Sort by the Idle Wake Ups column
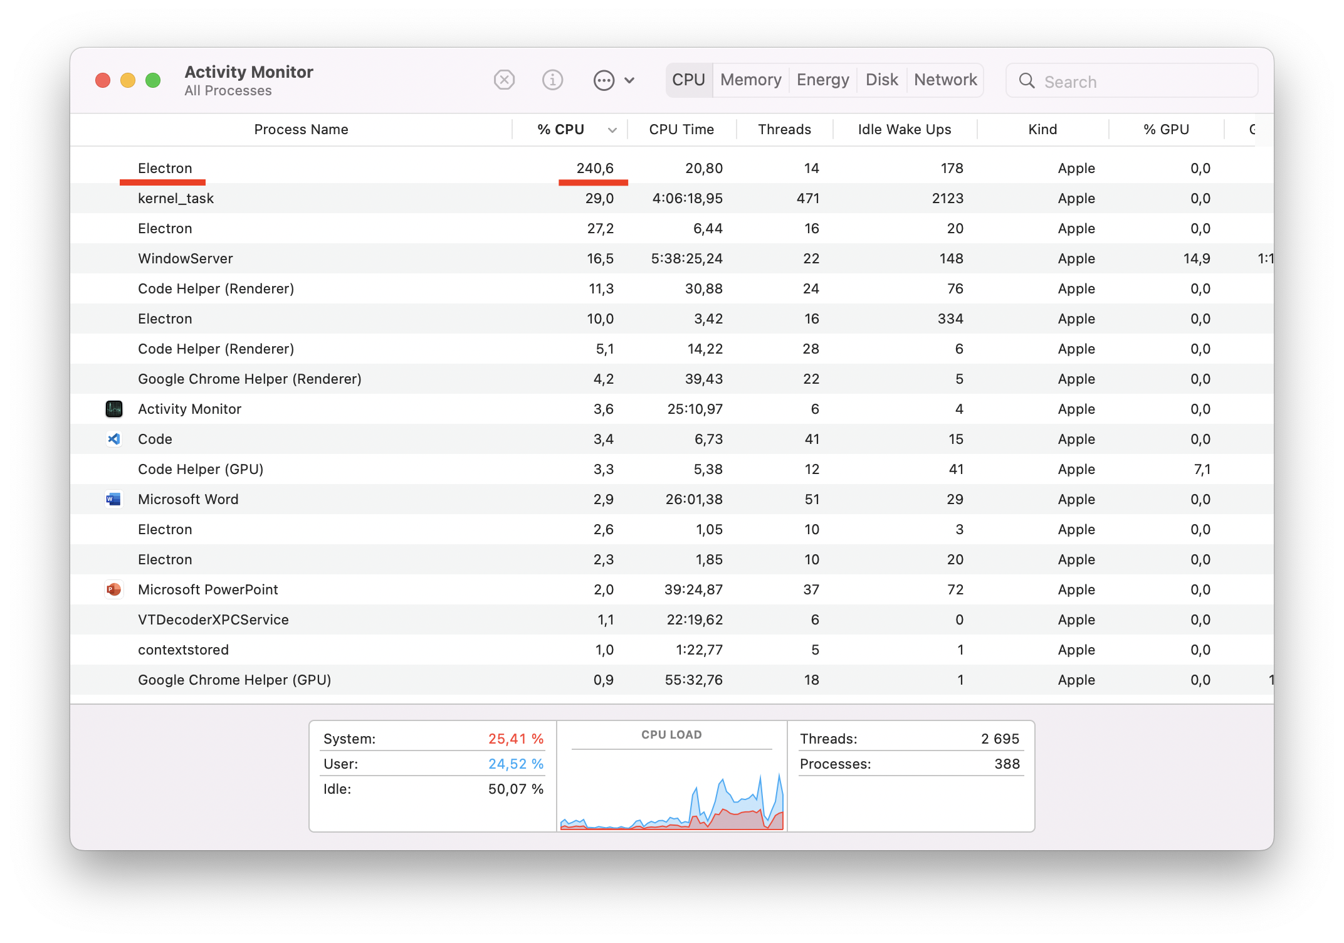Viewport: 1344px width, 943px height. (x=904, y=130)
